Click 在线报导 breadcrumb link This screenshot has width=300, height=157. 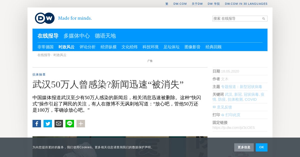[44, 55]
